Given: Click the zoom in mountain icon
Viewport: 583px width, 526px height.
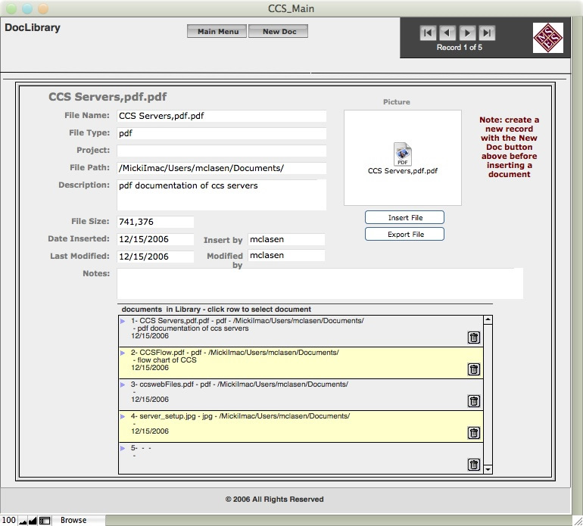Looking at the screenshot, I should pyautogui.click(x=33, y=521).
